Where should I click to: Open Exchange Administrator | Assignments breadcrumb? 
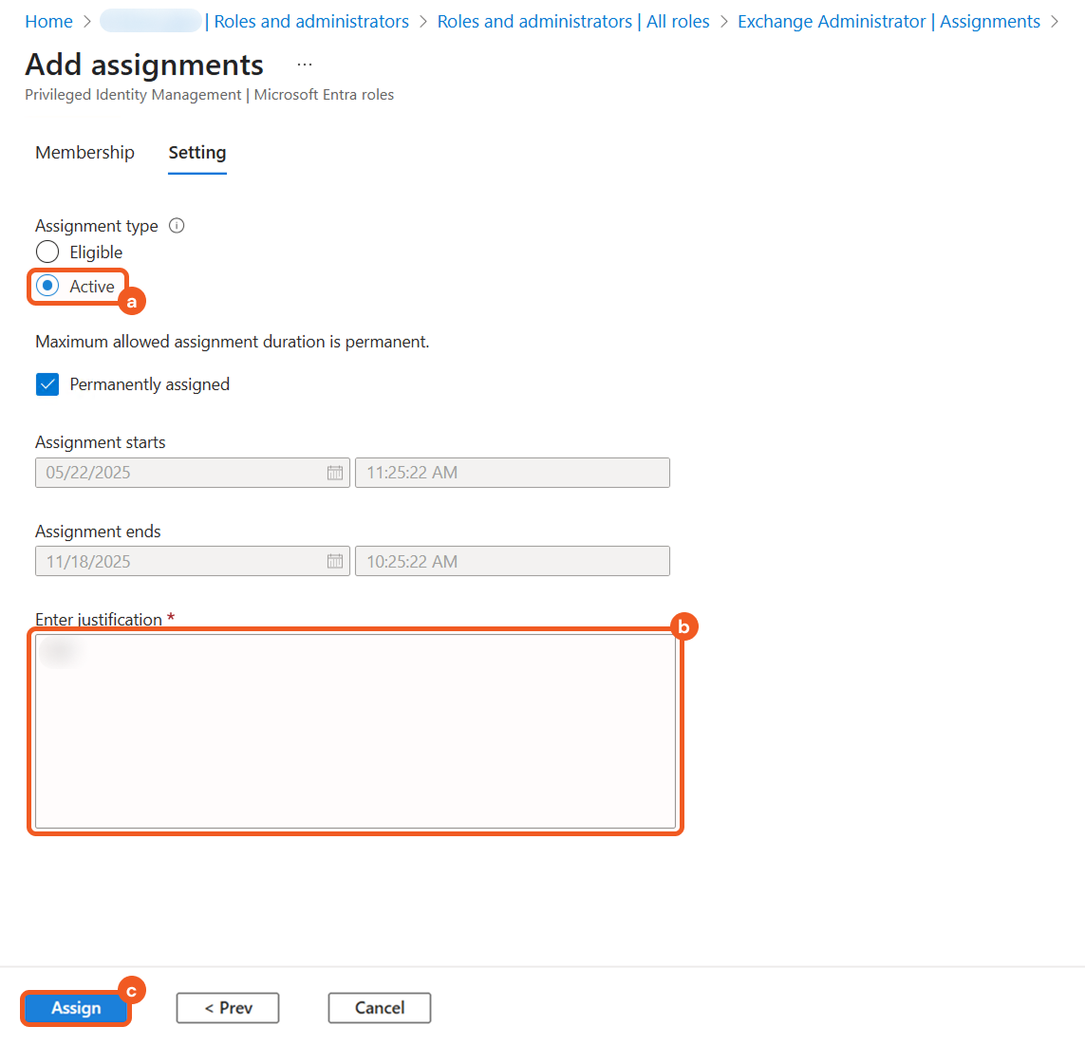(889, 22)
